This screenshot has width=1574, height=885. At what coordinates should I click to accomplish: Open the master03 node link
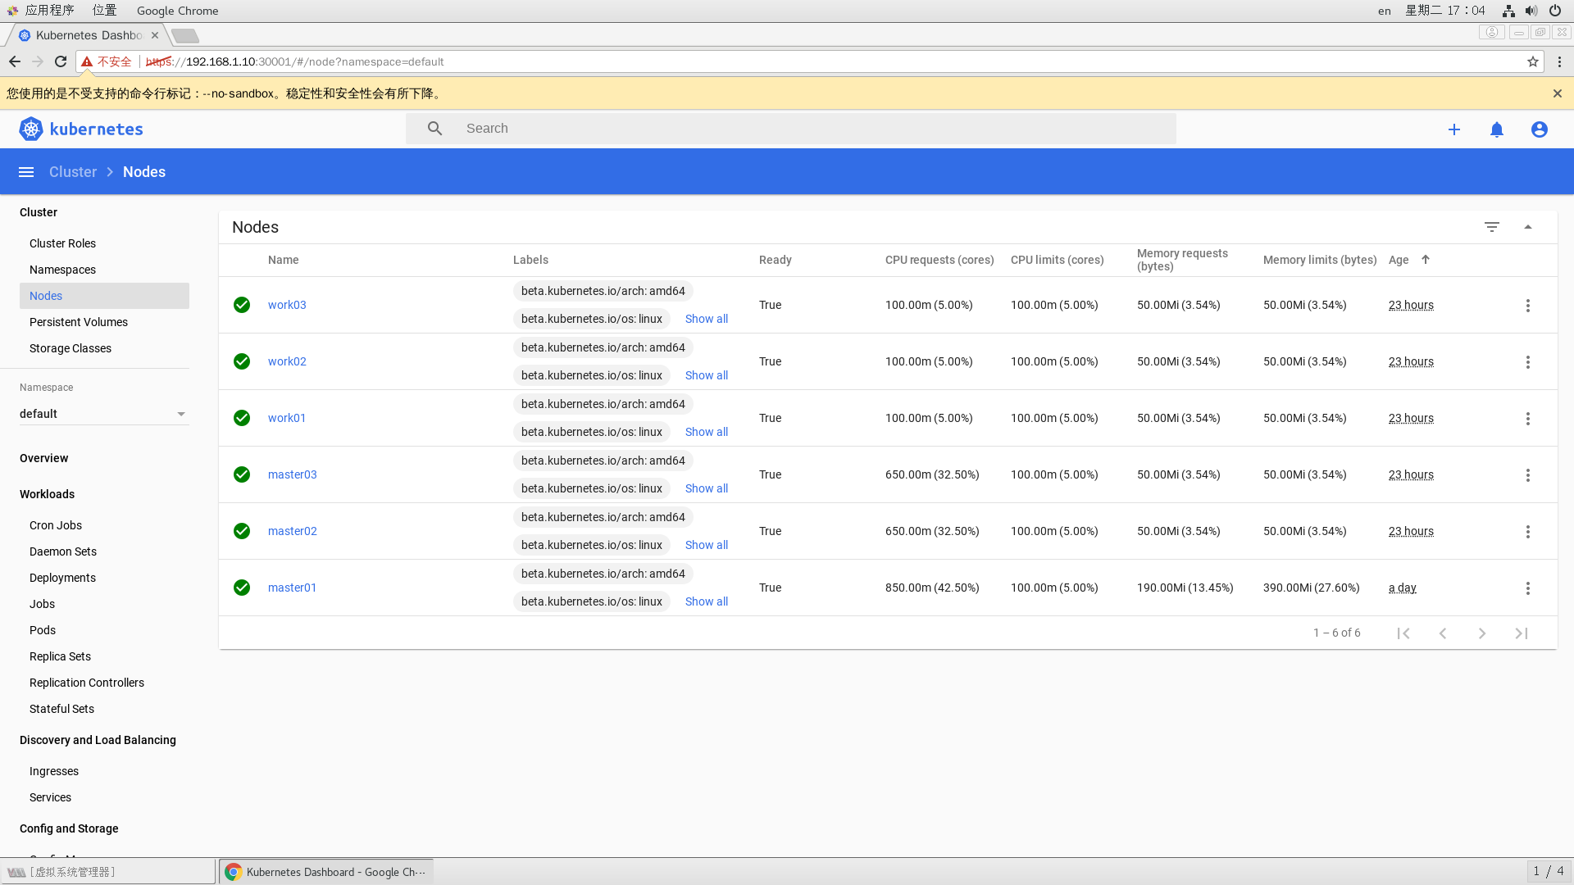point(292,474)
